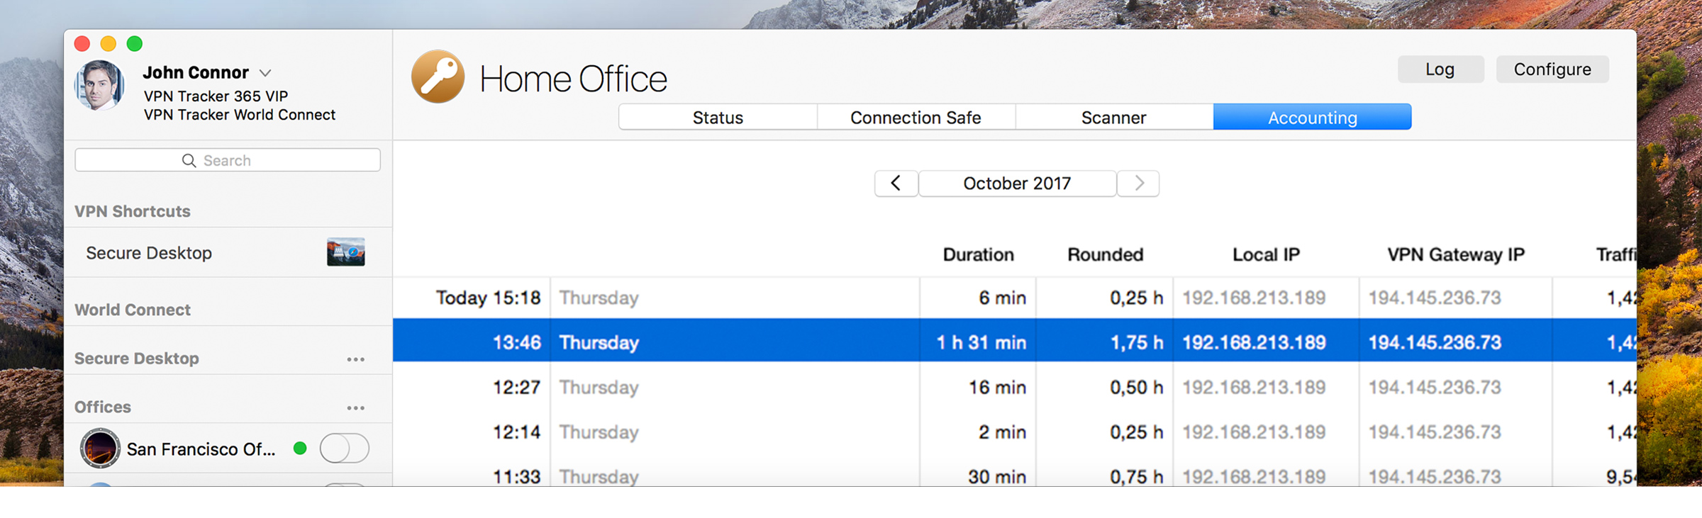The height and width of the screenshot is (518, 1702).
Task: Toggle the San Francisco Office connection switch
Action: [344, 449]
